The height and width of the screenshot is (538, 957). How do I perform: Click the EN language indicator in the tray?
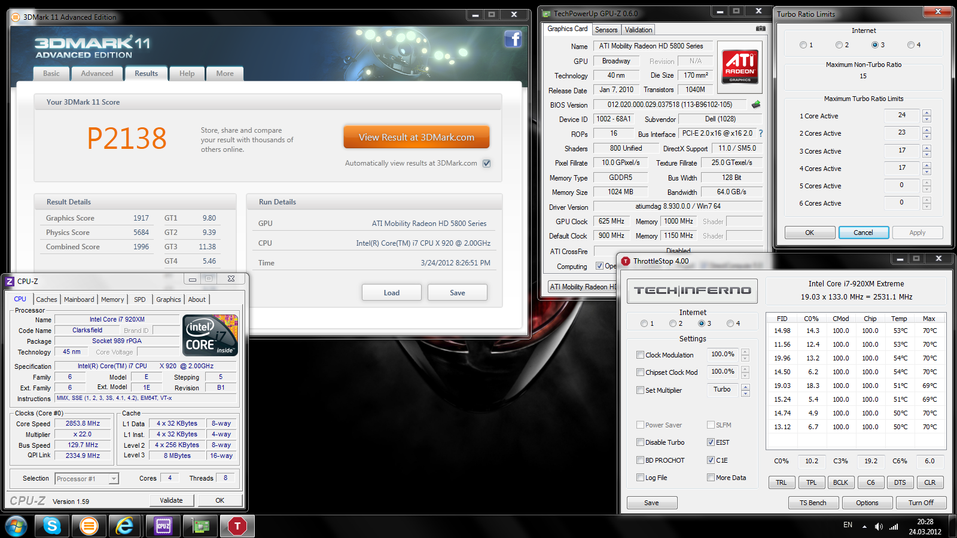pos(848,525)
